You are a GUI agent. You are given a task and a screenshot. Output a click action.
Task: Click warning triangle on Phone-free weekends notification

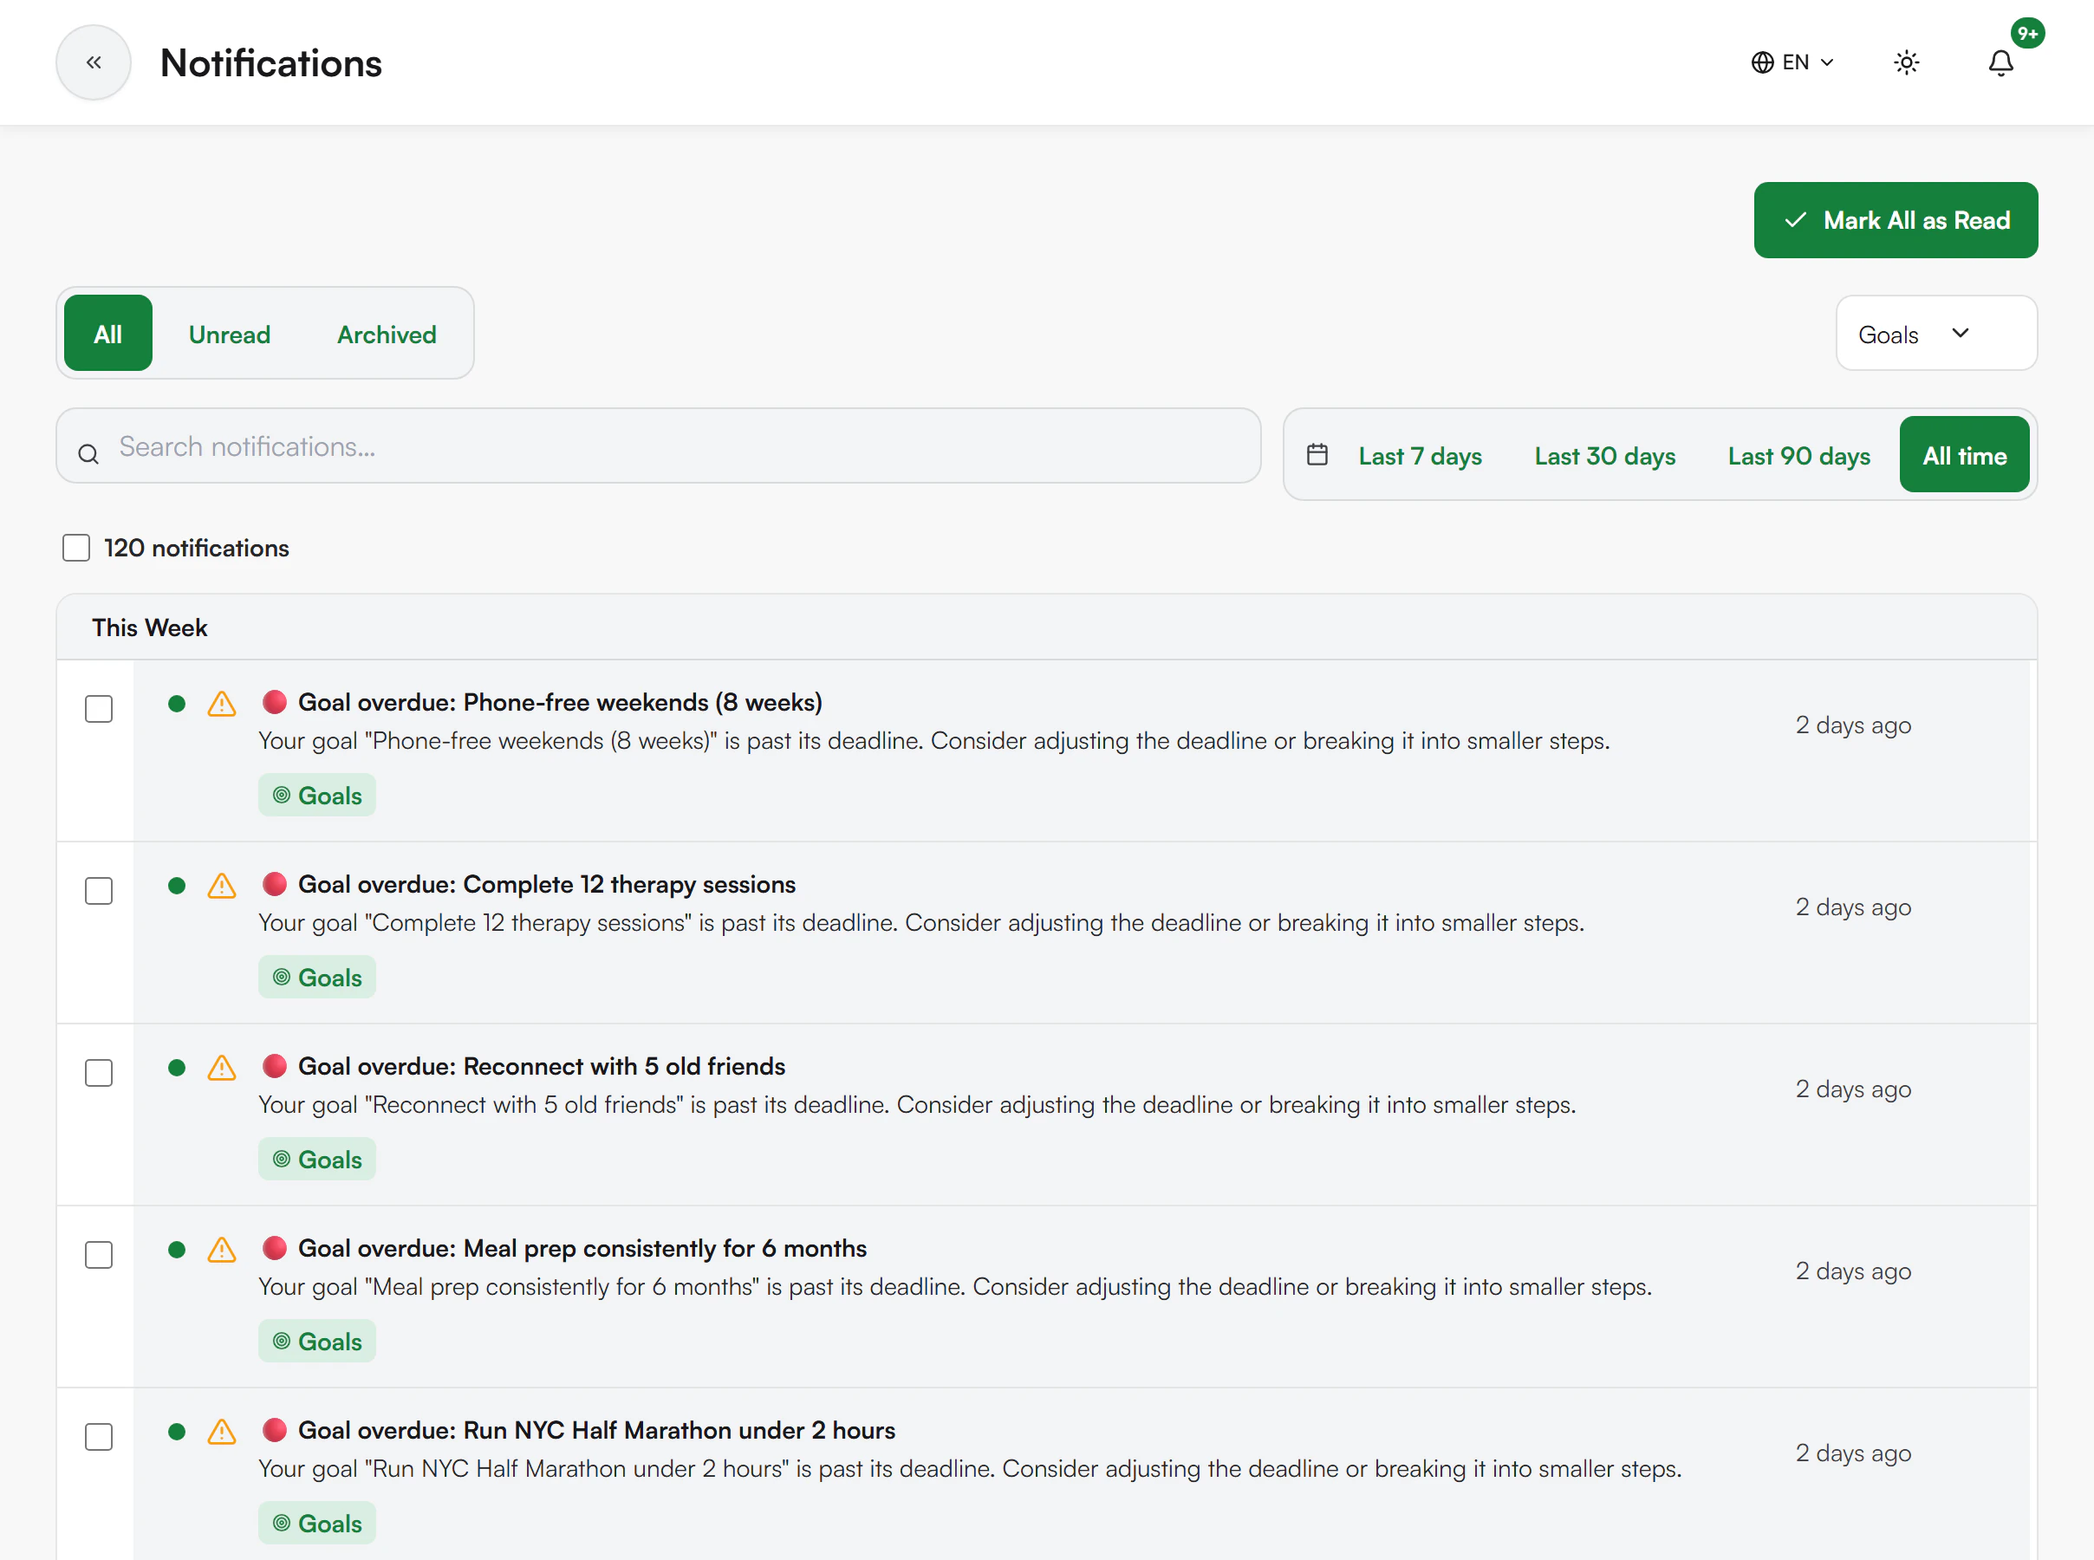pyautogui.click(x=222, y=704)
